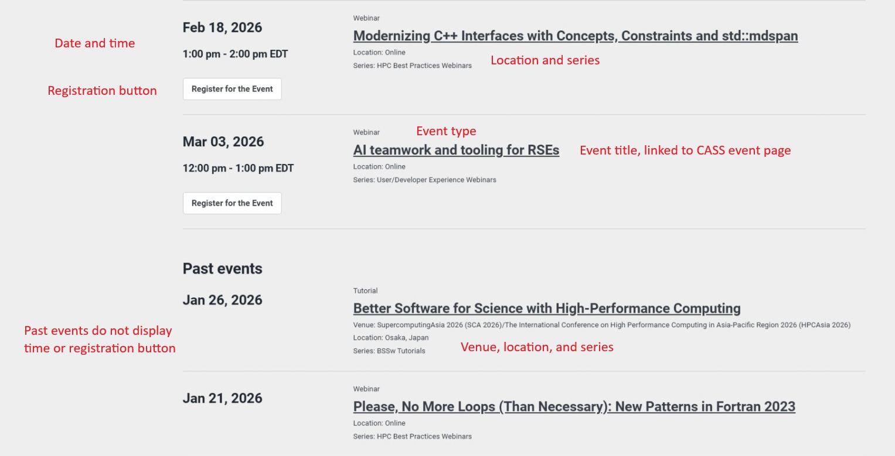Screen dimensions: 895x456
Task: Open the Modernizing C++ Interfaces event link
Action: click(x=575, y=36)
